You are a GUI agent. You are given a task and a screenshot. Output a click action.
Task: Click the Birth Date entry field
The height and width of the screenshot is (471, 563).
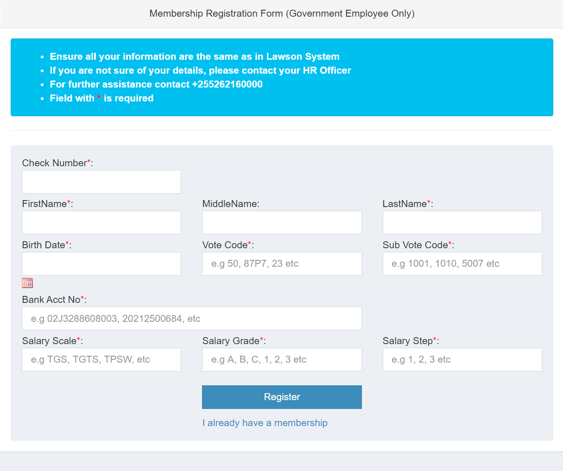point(101,264)
